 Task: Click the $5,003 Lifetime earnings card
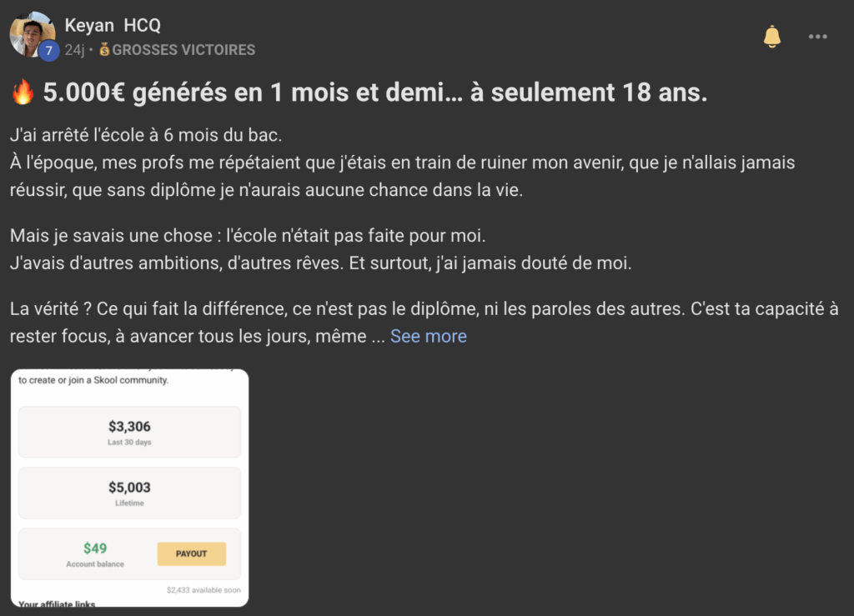[x=129, y=493]
